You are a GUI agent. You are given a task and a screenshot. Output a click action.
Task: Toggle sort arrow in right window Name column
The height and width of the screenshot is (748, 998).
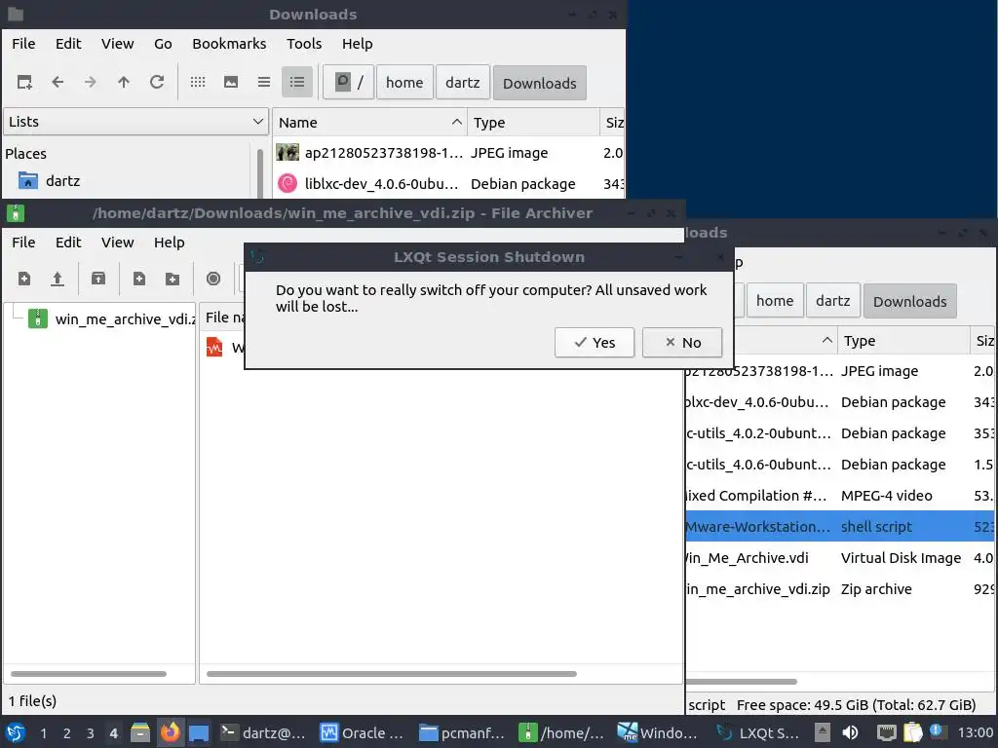(x=826, y=340)
